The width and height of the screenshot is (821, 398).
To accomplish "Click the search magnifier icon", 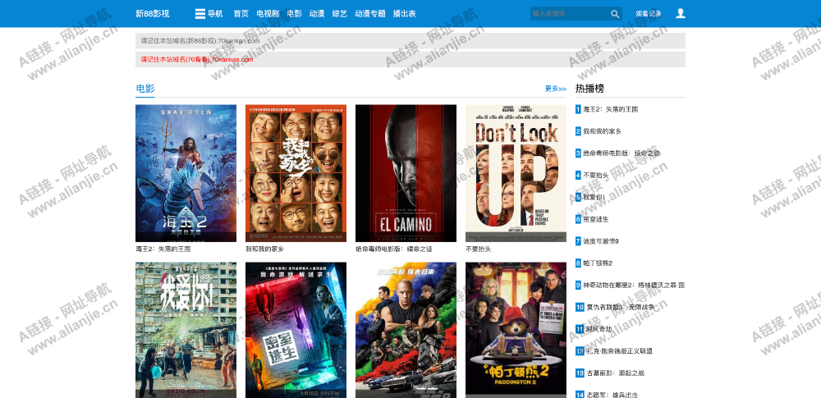I will tap(615, 14).
